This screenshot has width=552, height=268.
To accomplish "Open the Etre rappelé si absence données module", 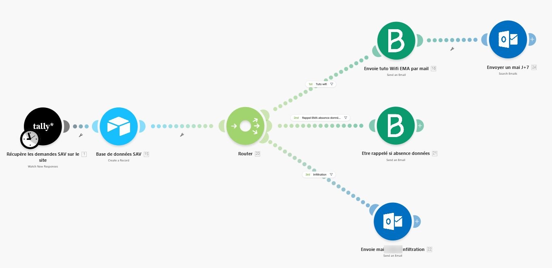I will (396, 126).
